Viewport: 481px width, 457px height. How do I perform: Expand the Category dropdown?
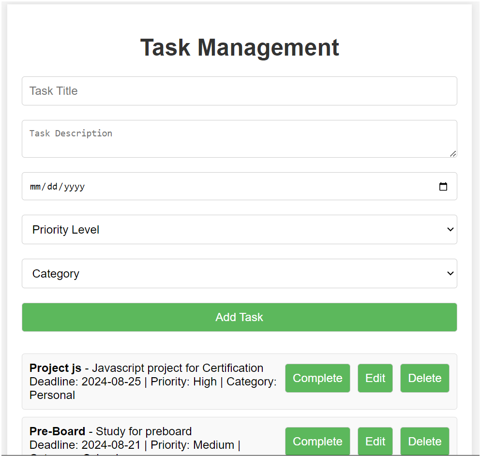[x=451, y=273]
